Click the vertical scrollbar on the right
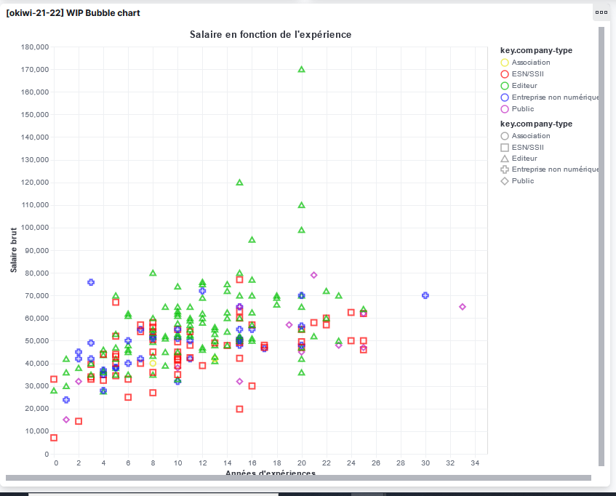Viewport: 616px width, 496px height. click(601, 247)
